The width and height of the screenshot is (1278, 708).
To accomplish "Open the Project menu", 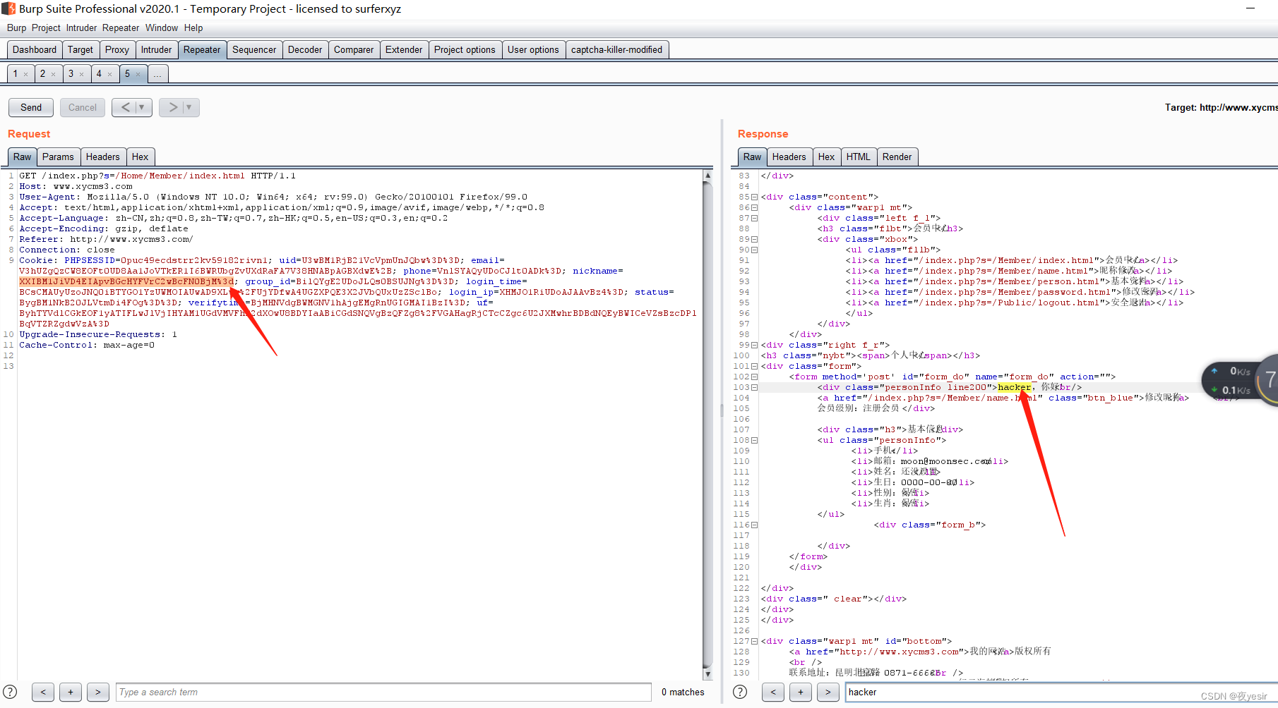I will point(46,28).
